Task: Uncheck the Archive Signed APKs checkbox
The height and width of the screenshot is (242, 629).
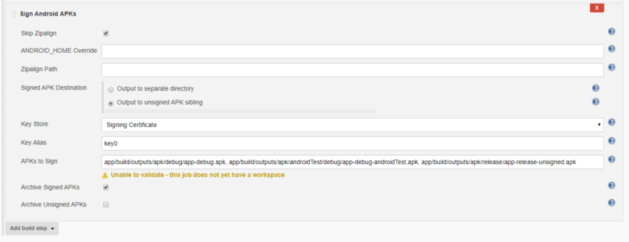Action: coord(106,187)
